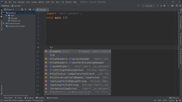This screenshot has width=182, height=102.
Task: Open the Debug tool window button
Action: pos(29,98)
